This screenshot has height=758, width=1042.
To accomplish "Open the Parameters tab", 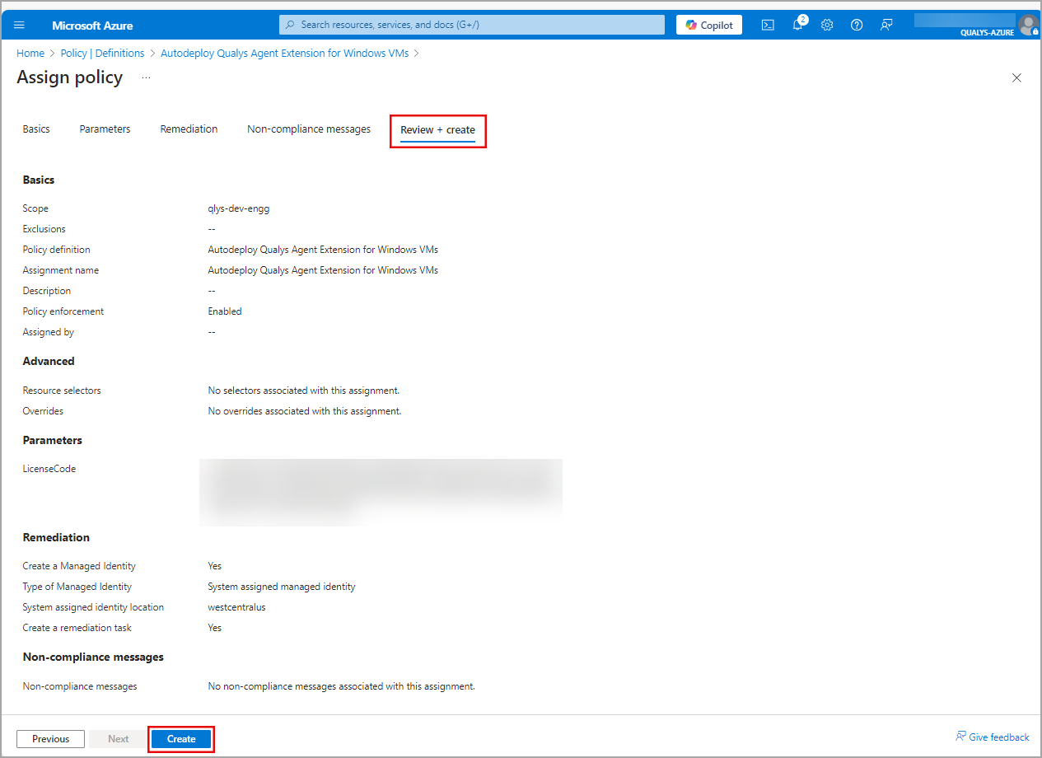I will coord(105,129).
